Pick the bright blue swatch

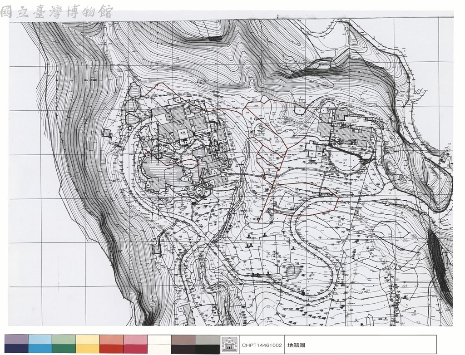click(40, 349)
